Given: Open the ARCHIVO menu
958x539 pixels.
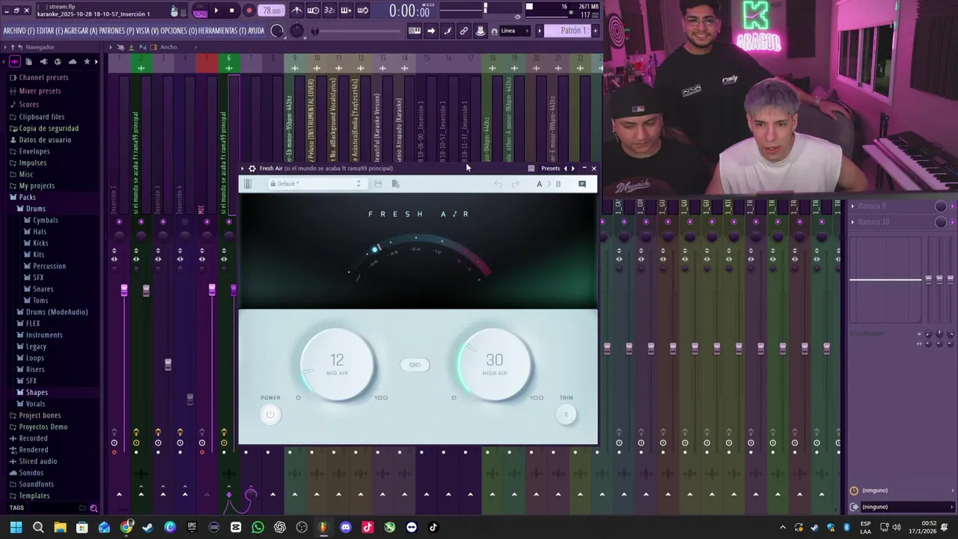Looking at the screenshot, I should coord(19,31).
